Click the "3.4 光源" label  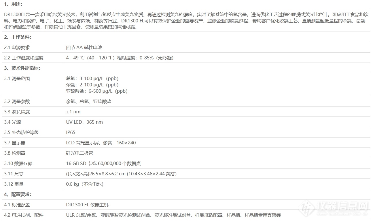(12, 122)
